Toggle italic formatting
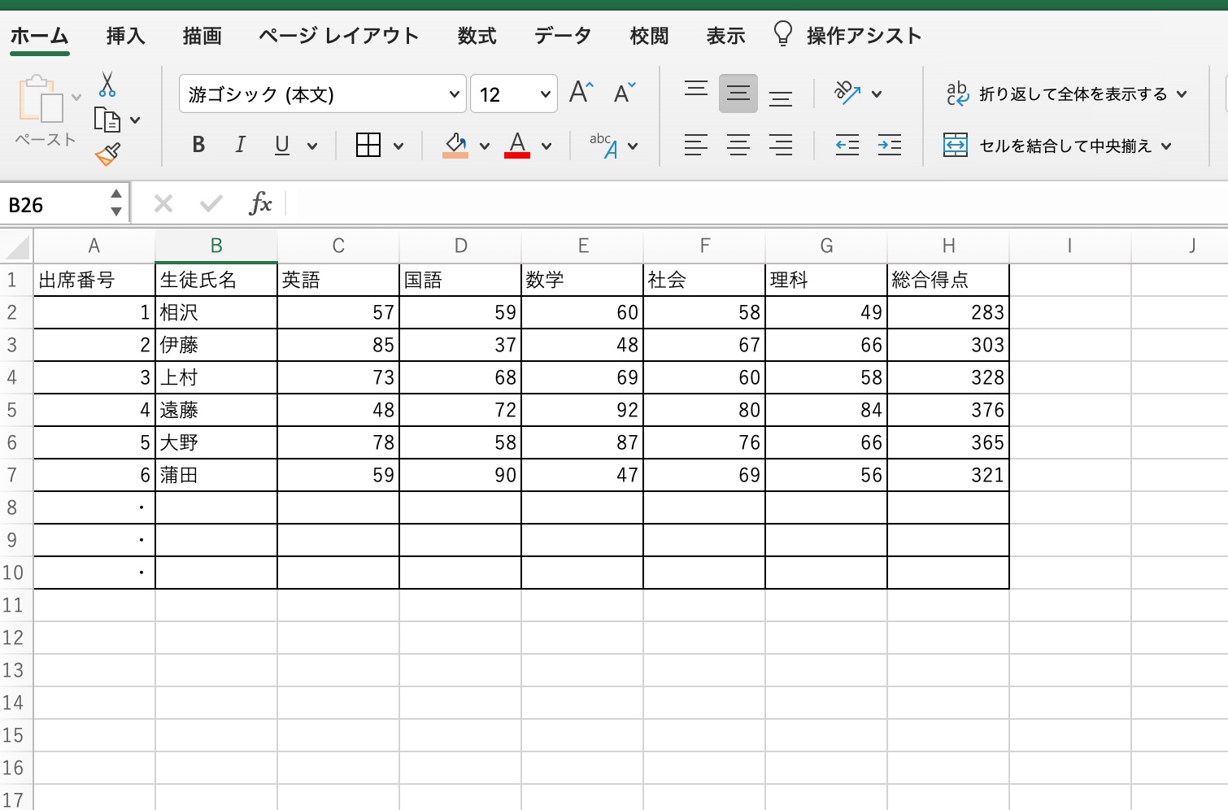 tap(240, 145)
